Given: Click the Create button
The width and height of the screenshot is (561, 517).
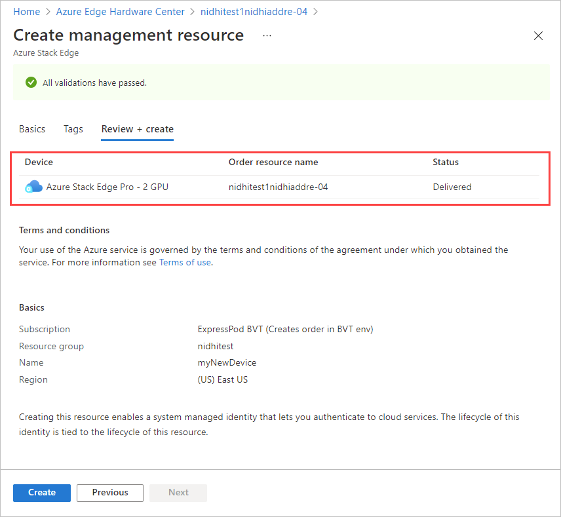Looking at the screenshot, I should pyautogui.click(x=41, y=493).
